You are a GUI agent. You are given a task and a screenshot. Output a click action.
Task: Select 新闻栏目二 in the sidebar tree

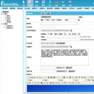coord(10,28)
